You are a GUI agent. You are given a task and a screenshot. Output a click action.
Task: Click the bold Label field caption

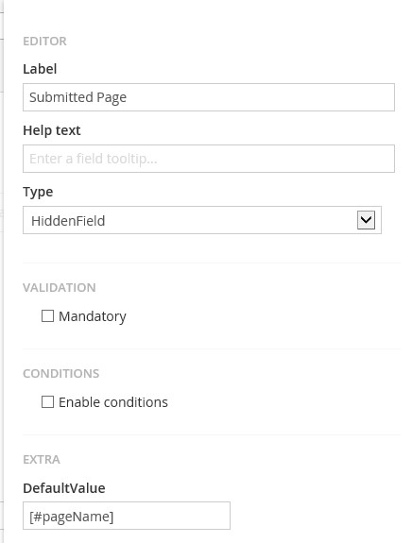pos(40,69)
